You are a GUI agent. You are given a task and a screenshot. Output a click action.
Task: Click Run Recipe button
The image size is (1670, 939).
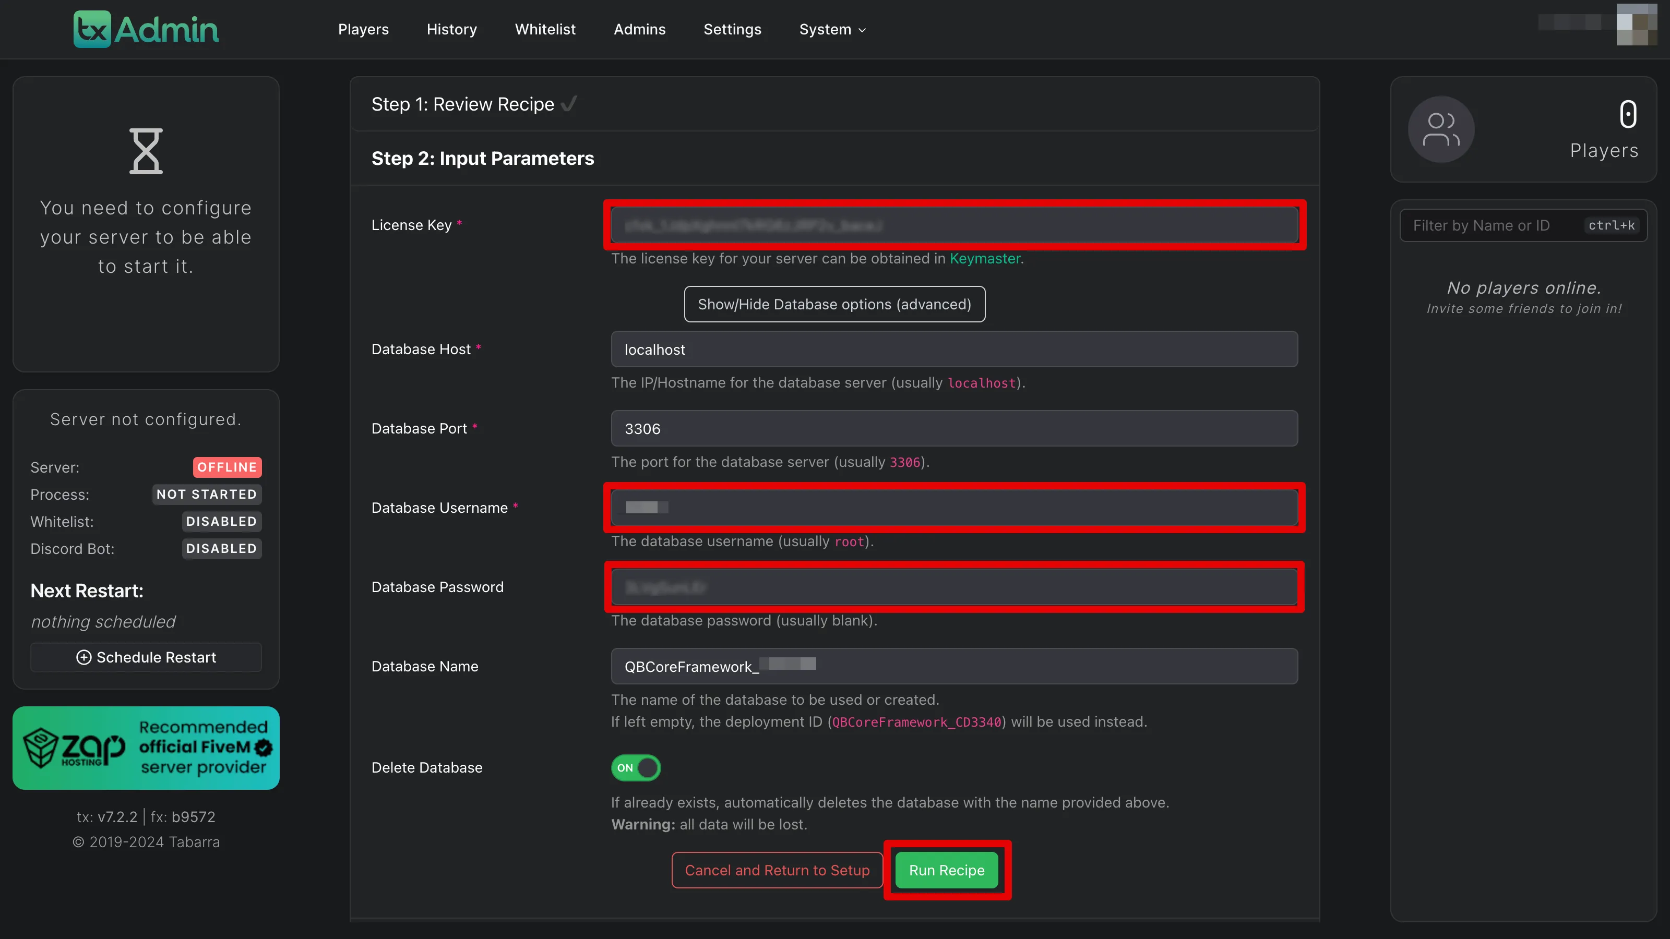(945, 869)
